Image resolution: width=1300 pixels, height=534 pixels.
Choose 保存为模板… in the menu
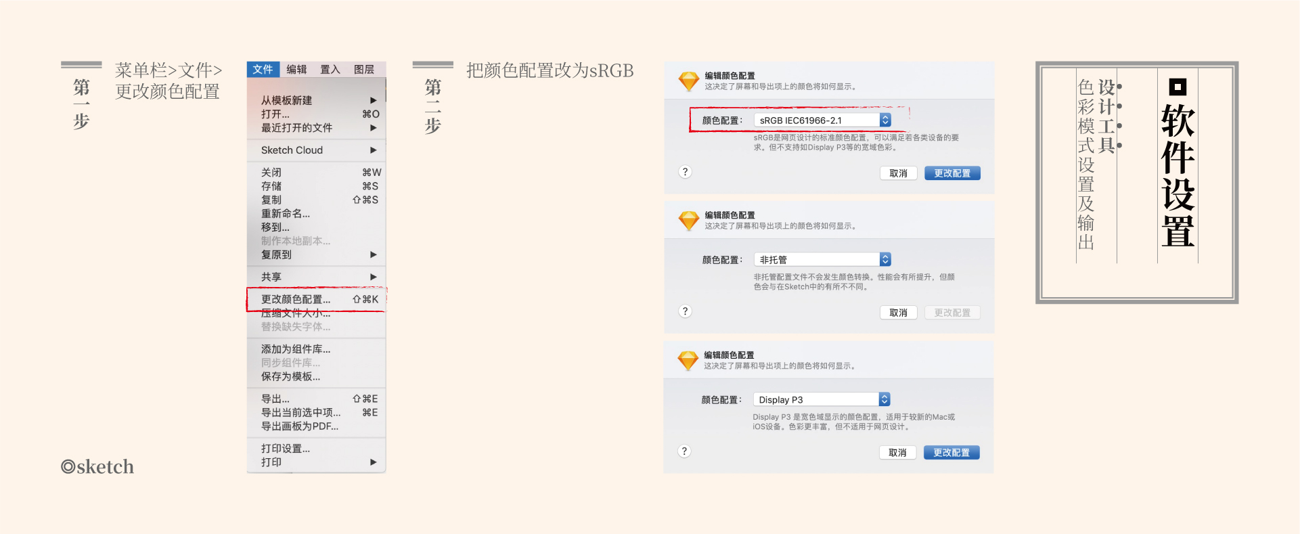pos(317,376)
